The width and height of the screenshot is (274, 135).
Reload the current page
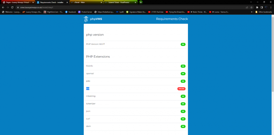coord(12,7)
